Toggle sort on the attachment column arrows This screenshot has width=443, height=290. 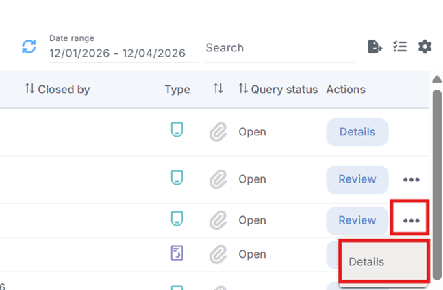click(218, 89)
